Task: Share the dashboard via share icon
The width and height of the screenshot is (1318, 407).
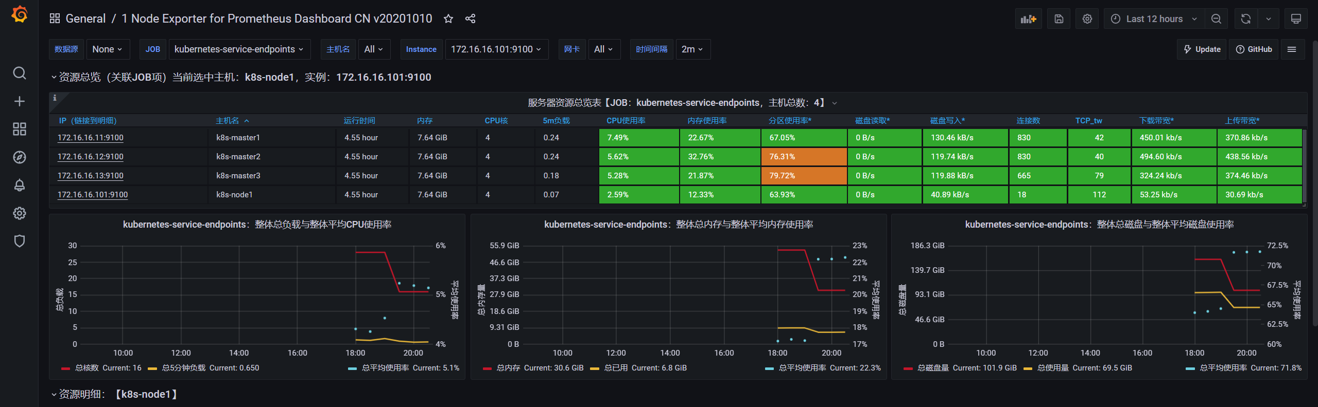Action: 470,19
